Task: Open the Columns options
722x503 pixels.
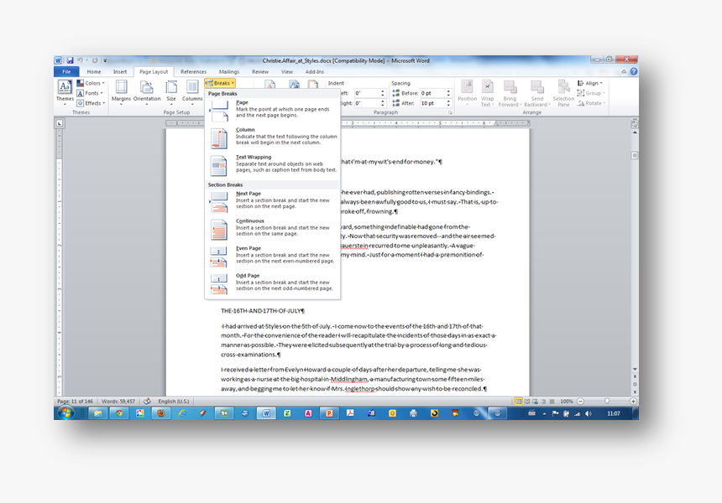Action: point(192,92)
